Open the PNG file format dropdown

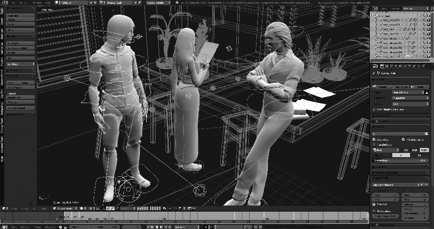386,150
